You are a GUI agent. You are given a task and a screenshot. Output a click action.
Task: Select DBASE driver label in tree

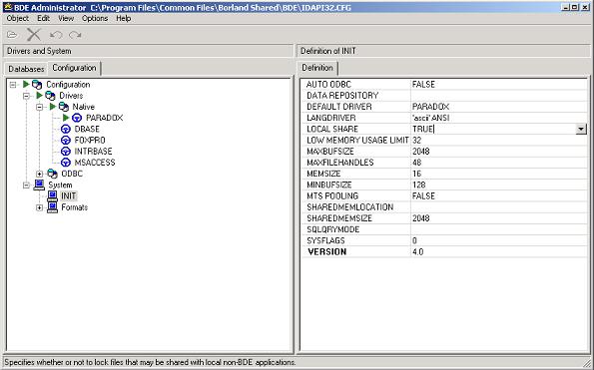pos(87,129)
